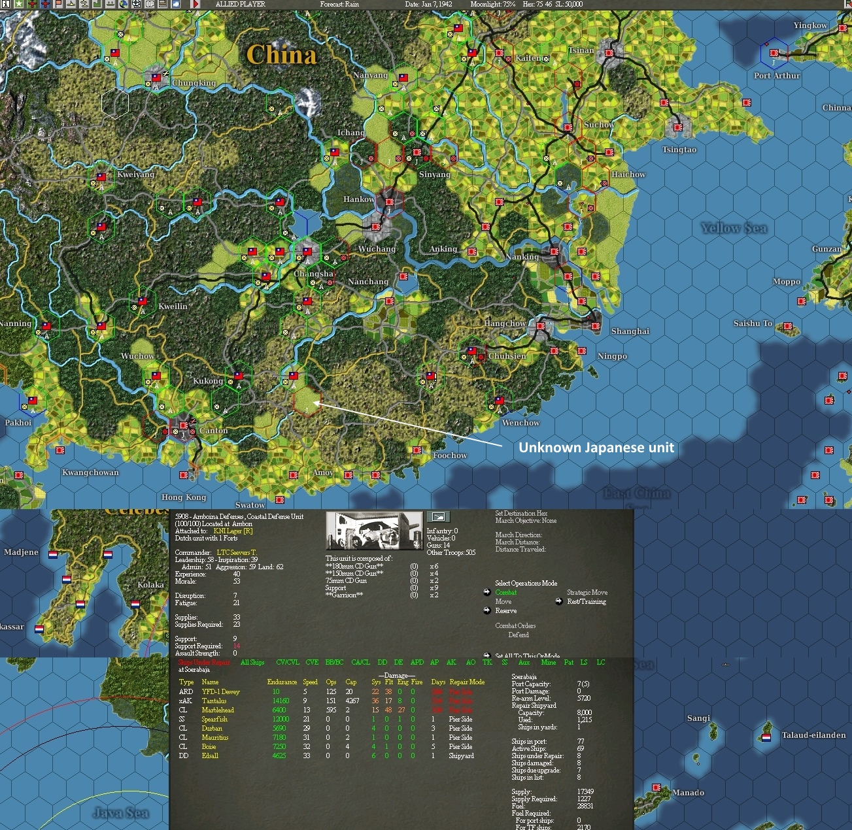The width and height of the screenshot is (852, 830).
Task: Select Combat operations mode arrow
Action: click(x=486, y=592)
